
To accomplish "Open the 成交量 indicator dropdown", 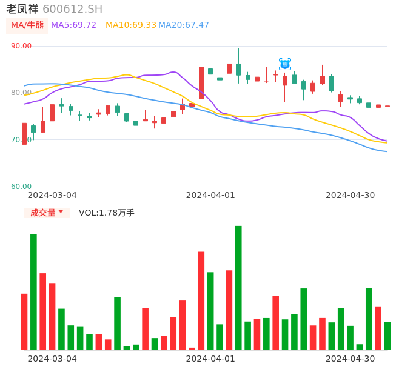I will 47,213.
